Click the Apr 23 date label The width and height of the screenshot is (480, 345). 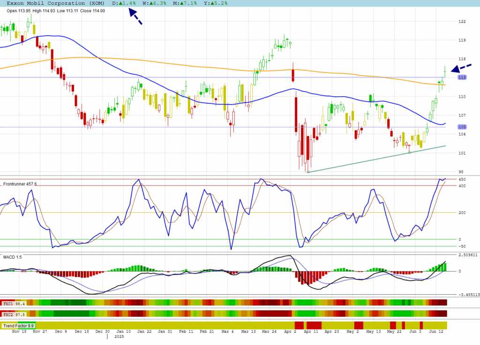point(332,331)
